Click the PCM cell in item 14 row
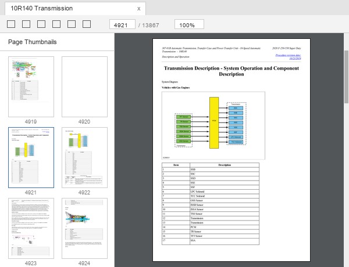 point(225,227)
